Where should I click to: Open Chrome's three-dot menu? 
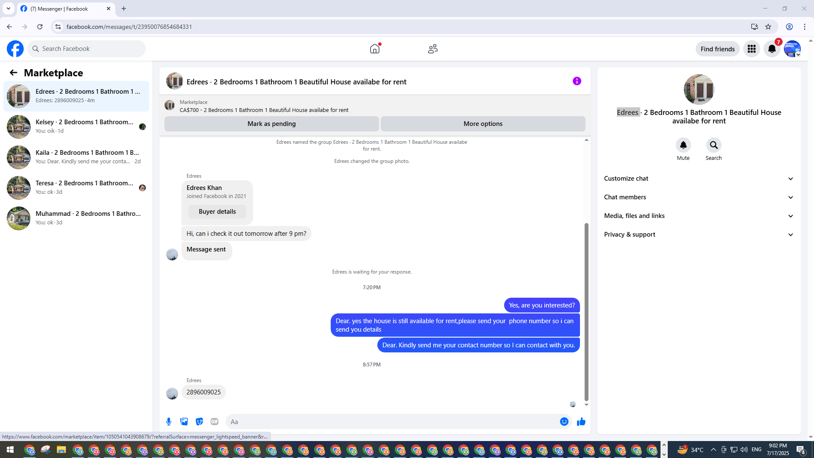805,27
